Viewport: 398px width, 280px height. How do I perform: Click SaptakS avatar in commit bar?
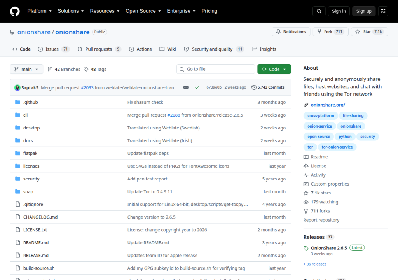17,87
